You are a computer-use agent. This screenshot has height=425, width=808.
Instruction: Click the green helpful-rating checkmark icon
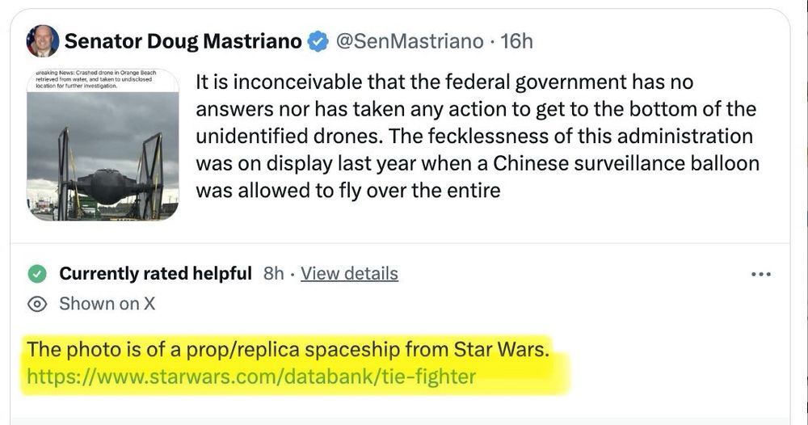pos(37,274)
